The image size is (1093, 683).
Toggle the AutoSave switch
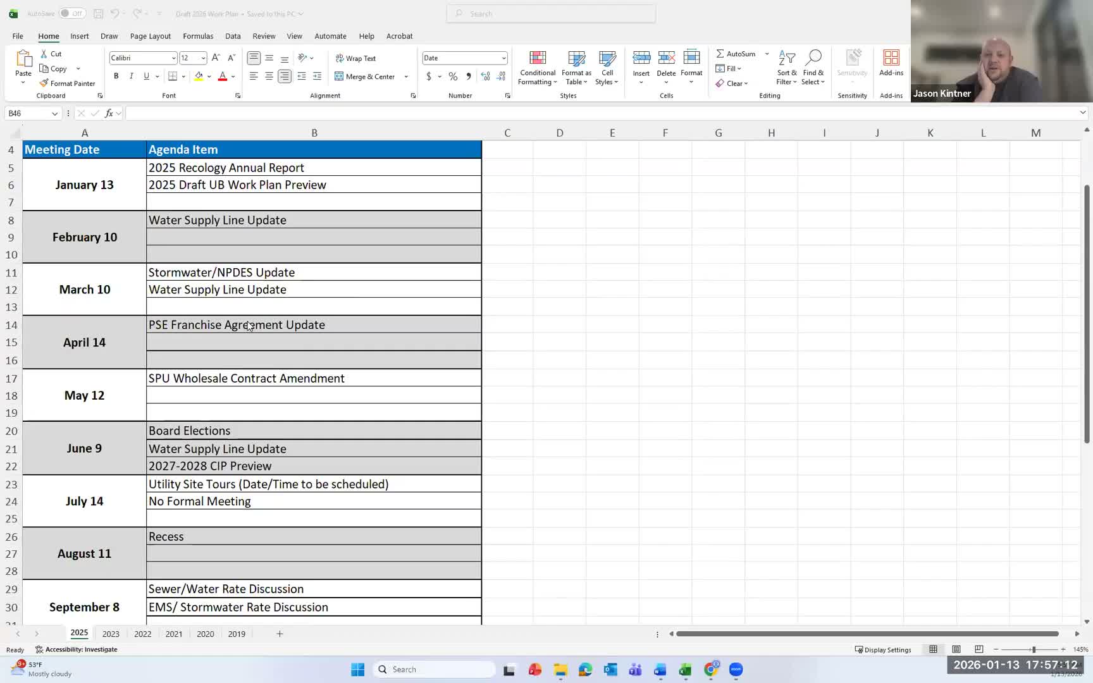click(72, 13)
